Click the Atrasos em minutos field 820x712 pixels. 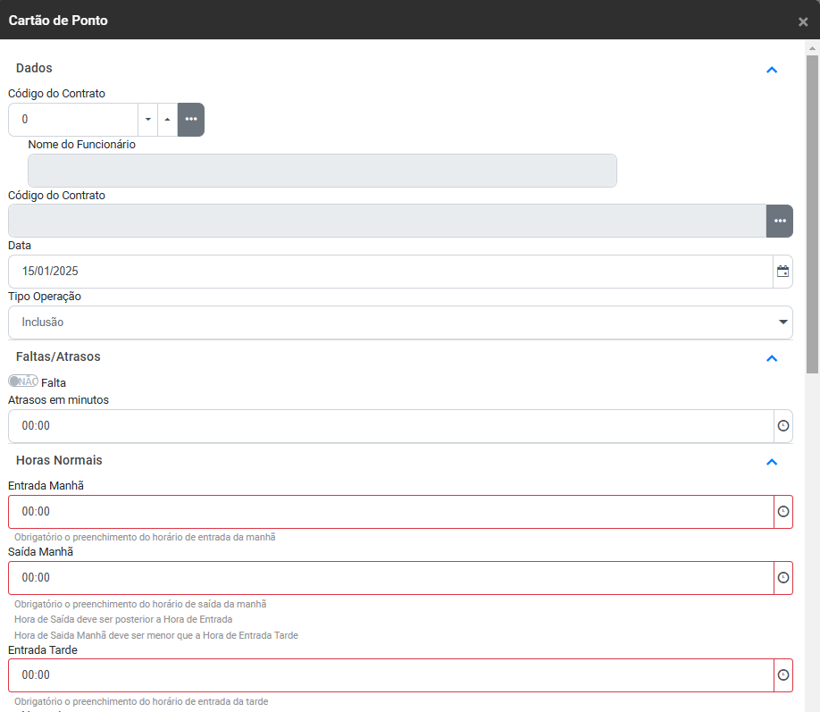(x=389, y=426)
